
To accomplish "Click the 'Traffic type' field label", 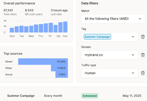I will tap(89, 65).
